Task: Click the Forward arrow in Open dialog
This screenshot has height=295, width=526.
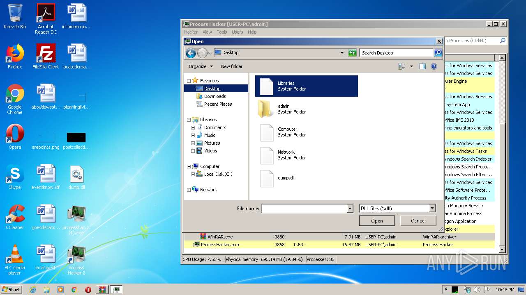Action: pyautogui.click(x=202, y=53)
